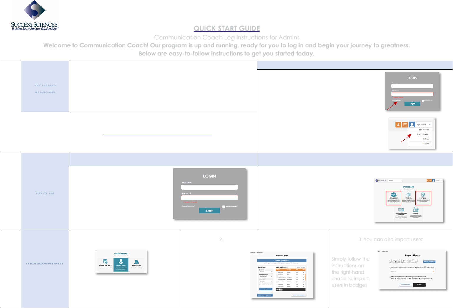Click the blue user avatar icon beside My Account
Image resolution: width=453 pixels, height=308 pixels.
point(412,125)
